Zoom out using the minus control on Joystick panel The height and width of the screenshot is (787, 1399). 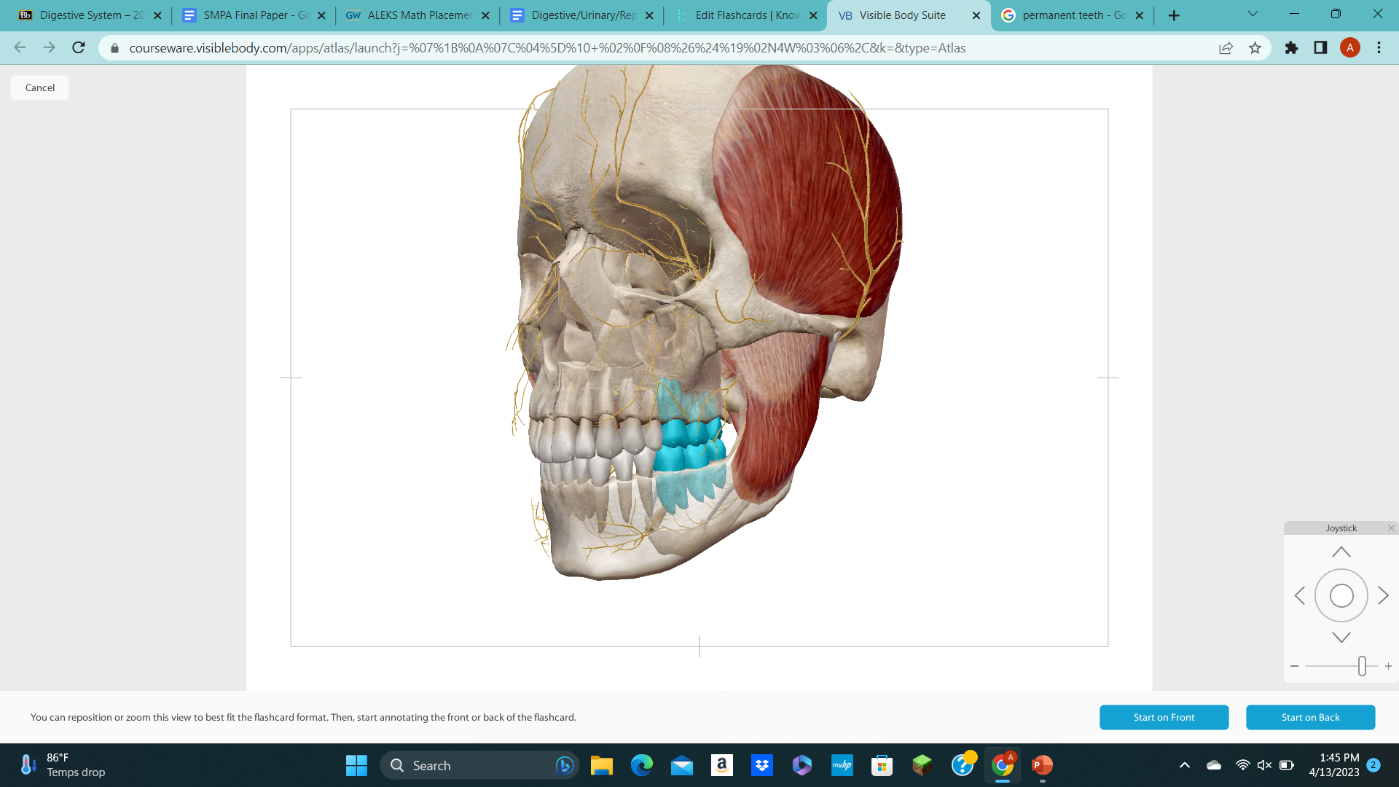point(1294,665)
